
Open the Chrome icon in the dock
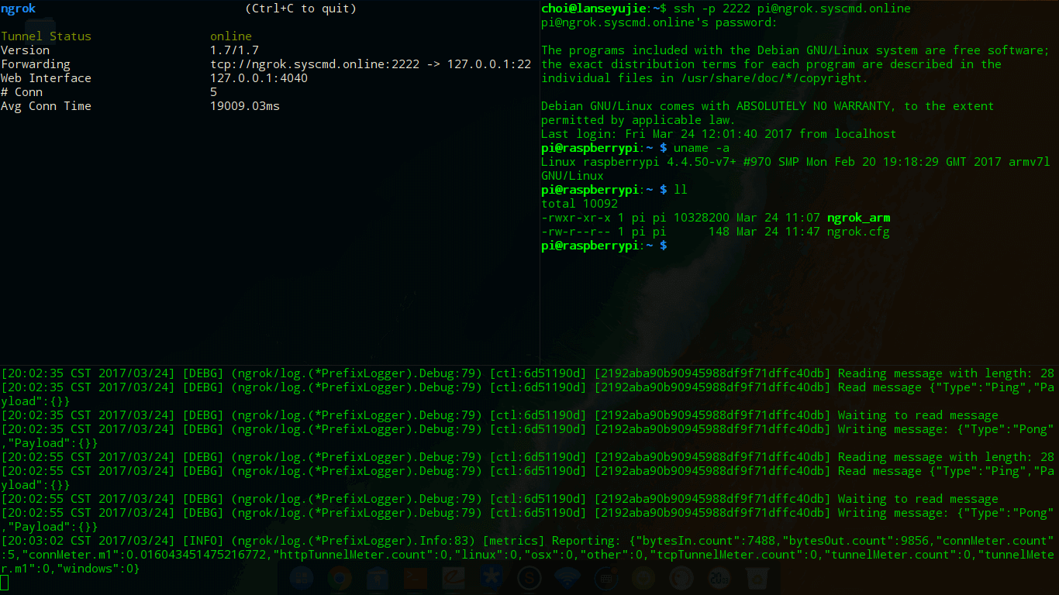tap(340, 578)
